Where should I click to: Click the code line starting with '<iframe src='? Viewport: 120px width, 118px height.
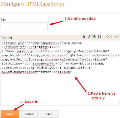pos(42,43)
